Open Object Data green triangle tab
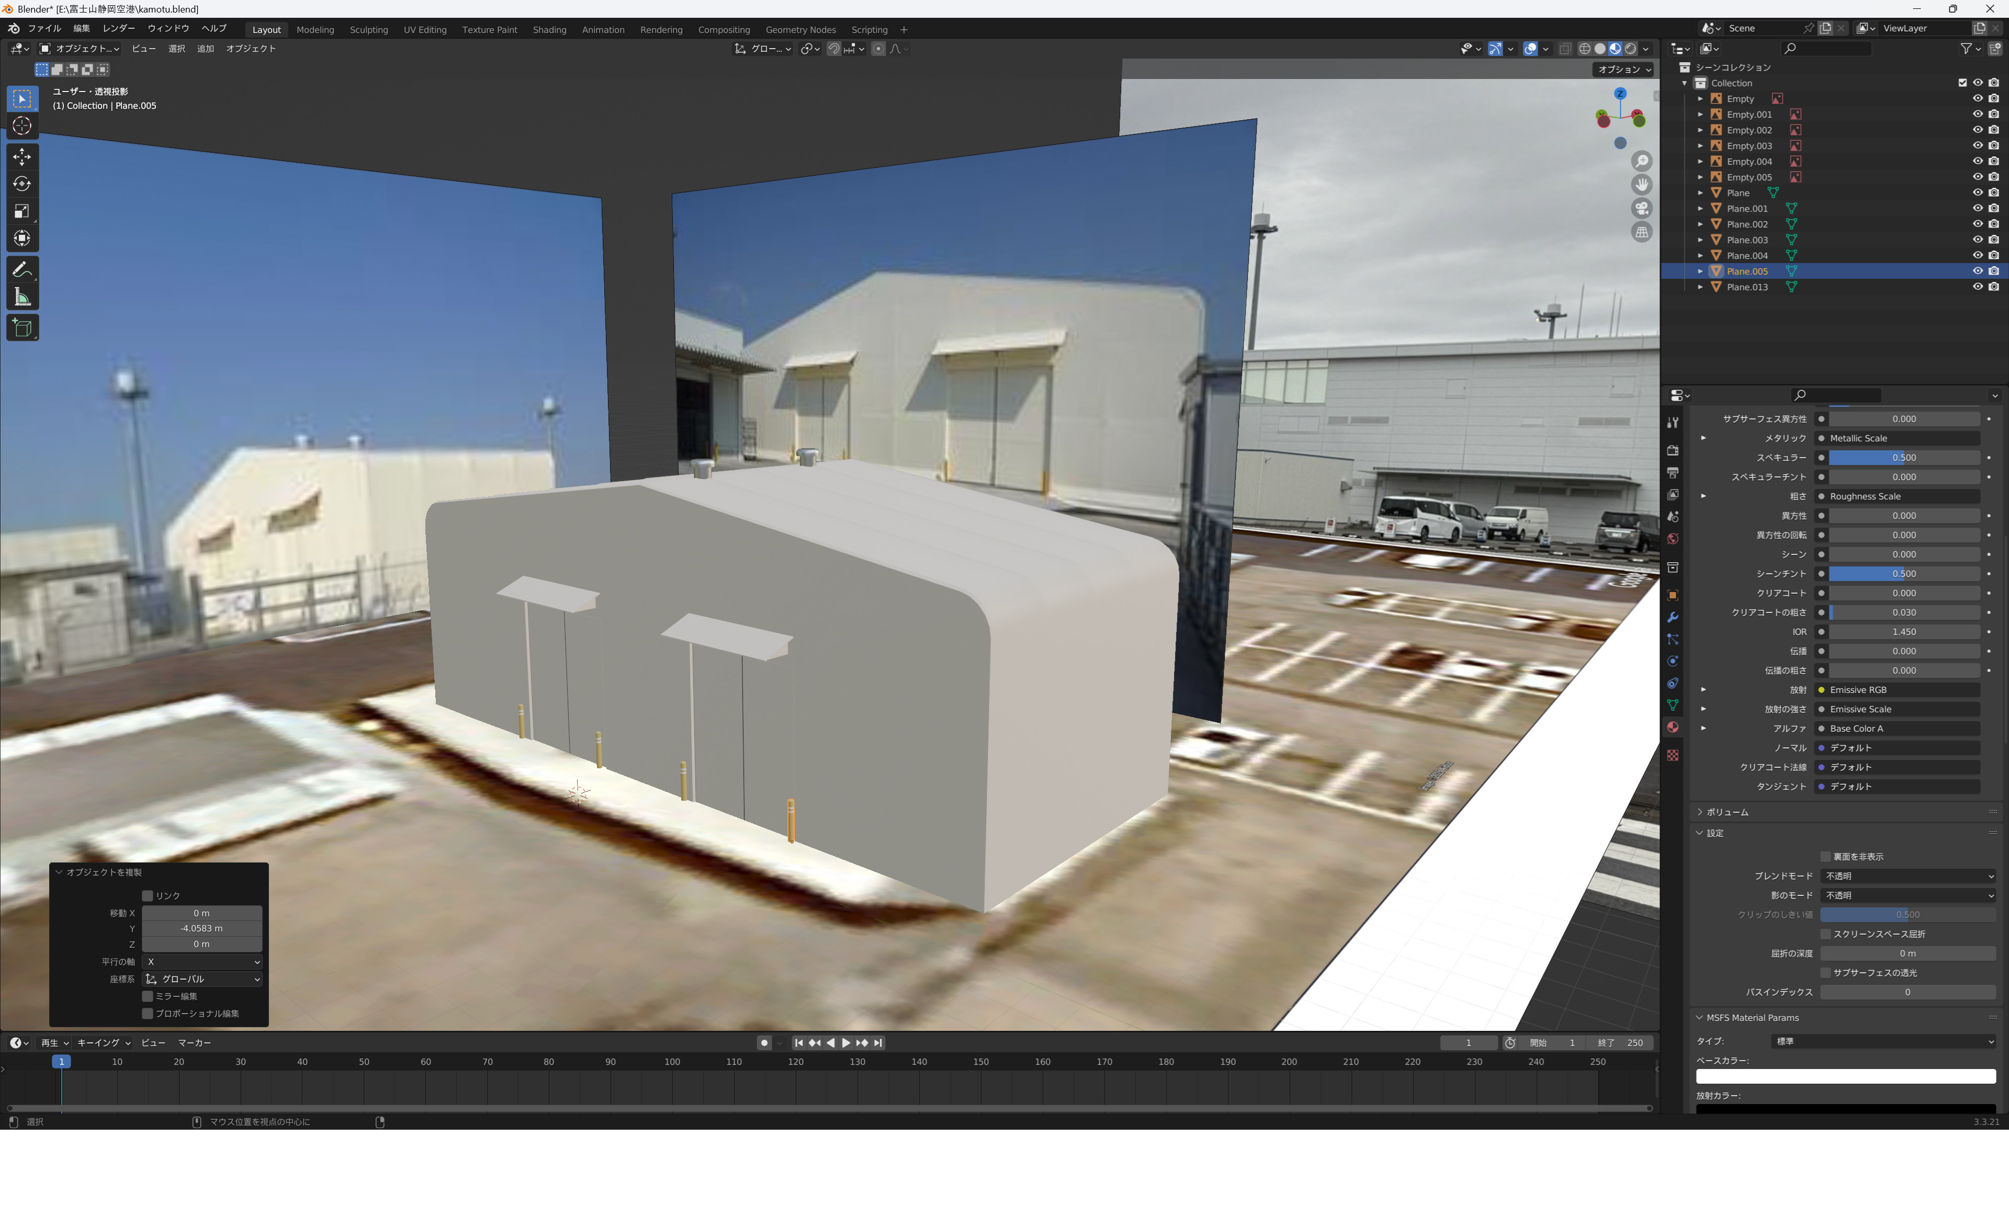The width and height of the screenshot is (2009, 1205). click(1672, 706)
